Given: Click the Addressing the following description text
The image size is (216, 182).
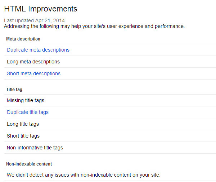Looking at the screenshot, I should (x=94, y=26).
